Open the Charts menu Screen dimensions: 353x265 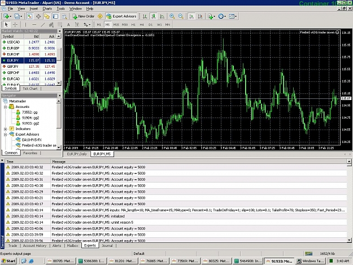pyautogui.click(x=47, y=8)
